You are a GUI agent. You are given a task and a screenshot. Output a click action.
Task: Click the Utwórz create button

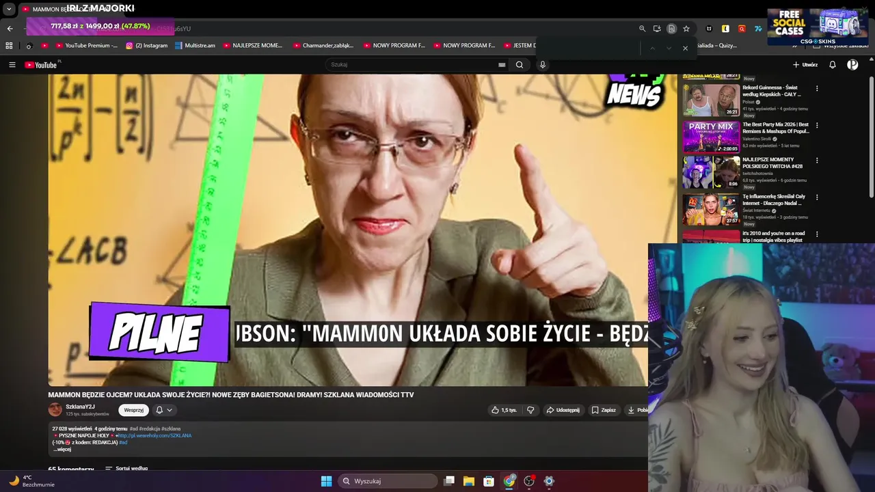coord(805,65)
